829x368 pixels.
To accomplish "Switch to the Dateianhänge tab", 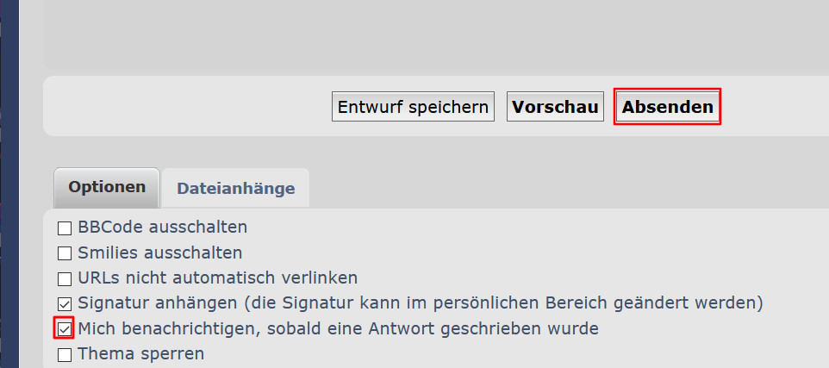I will 235,189.
